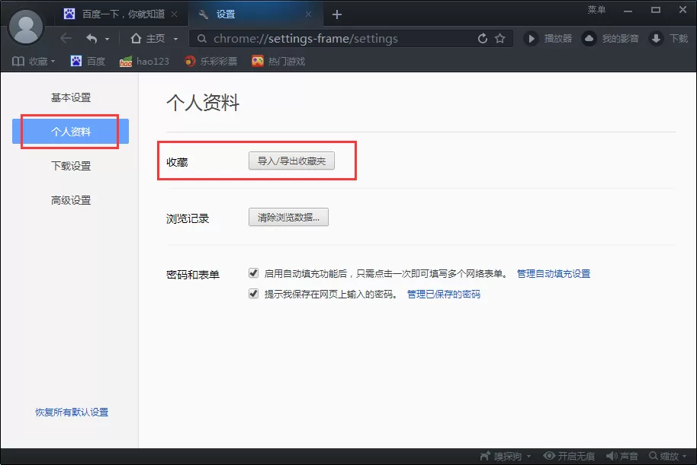Open the 下载 download arrow icon
The width and height of the screenshot is (697, 465).
point(656,39)
